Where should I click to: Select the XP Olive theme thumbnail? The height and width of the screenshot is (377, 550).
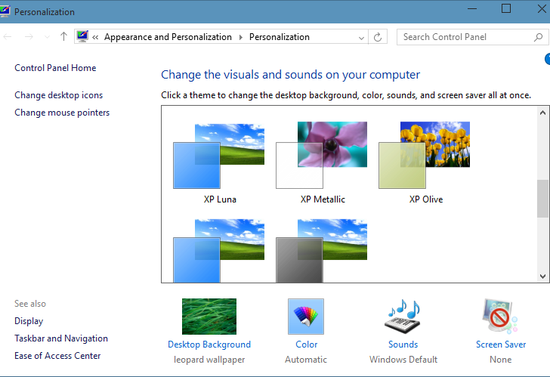(x=425, y=155)
